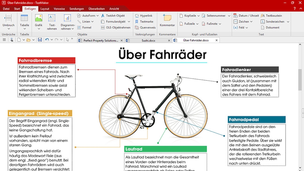
Task: Click the vertical scrollbar thumb
Action: pos(300,79)
